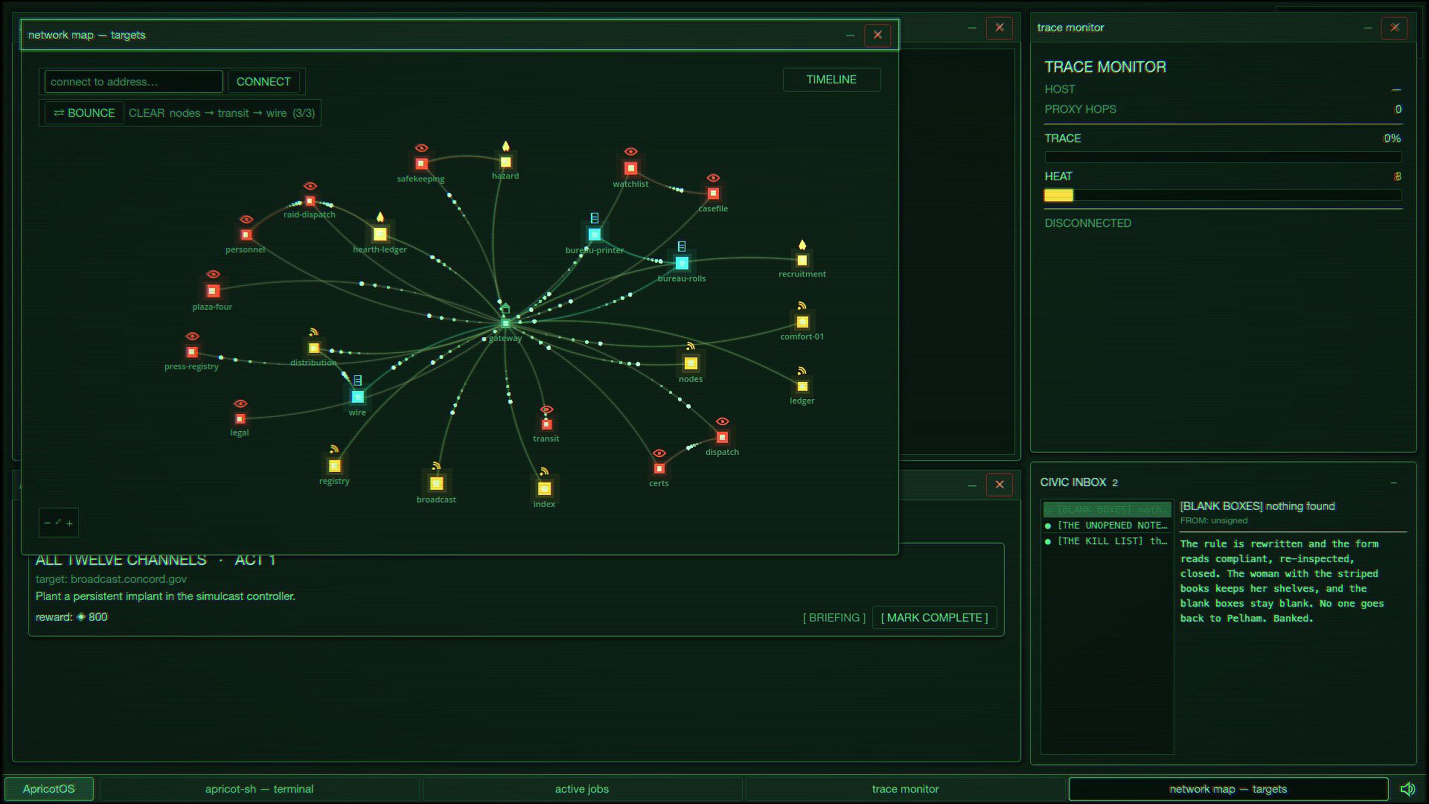Mark the job complete
This screenshot has height=804, width=1429.
pyautogui.click(x=934, y=618)
